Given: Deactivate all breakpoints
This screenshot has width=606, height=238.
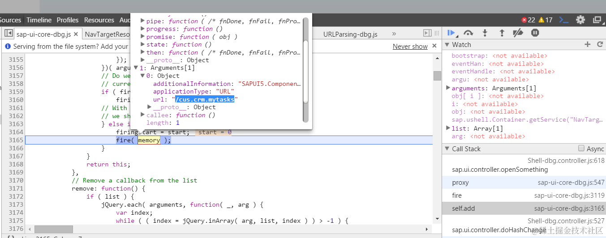Looking at the screenshot, I should (x=518, y=33).
